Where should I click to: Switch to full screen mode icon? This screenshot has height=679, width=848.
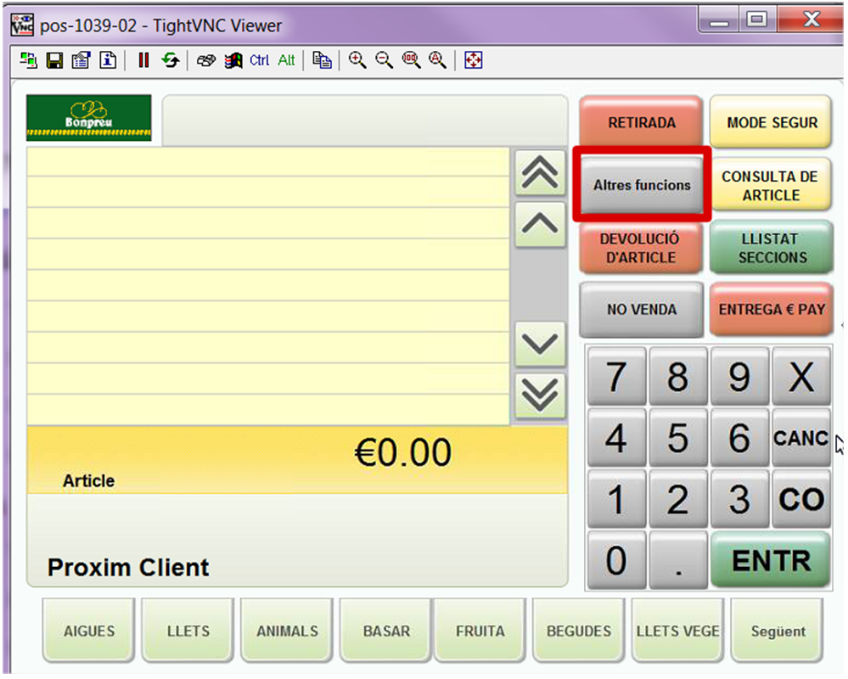coord(473,60)
